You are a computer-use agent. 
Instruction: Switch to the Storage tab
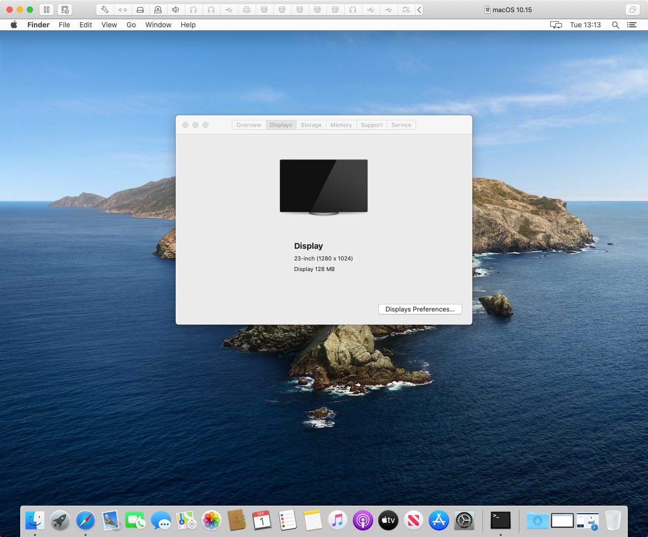click(x=311, y=125)
